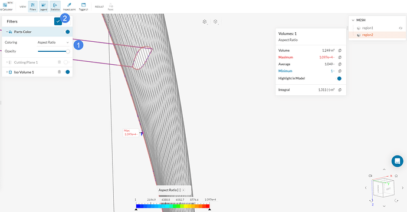Toggle region1 visibility eye icon

401,28
